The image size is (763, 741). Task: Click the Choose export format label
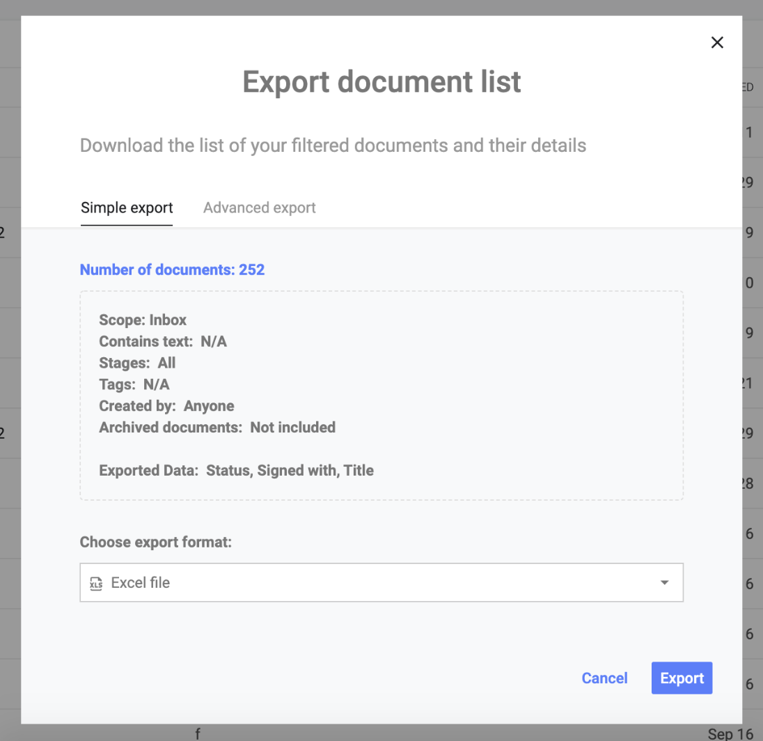(156, 542)
